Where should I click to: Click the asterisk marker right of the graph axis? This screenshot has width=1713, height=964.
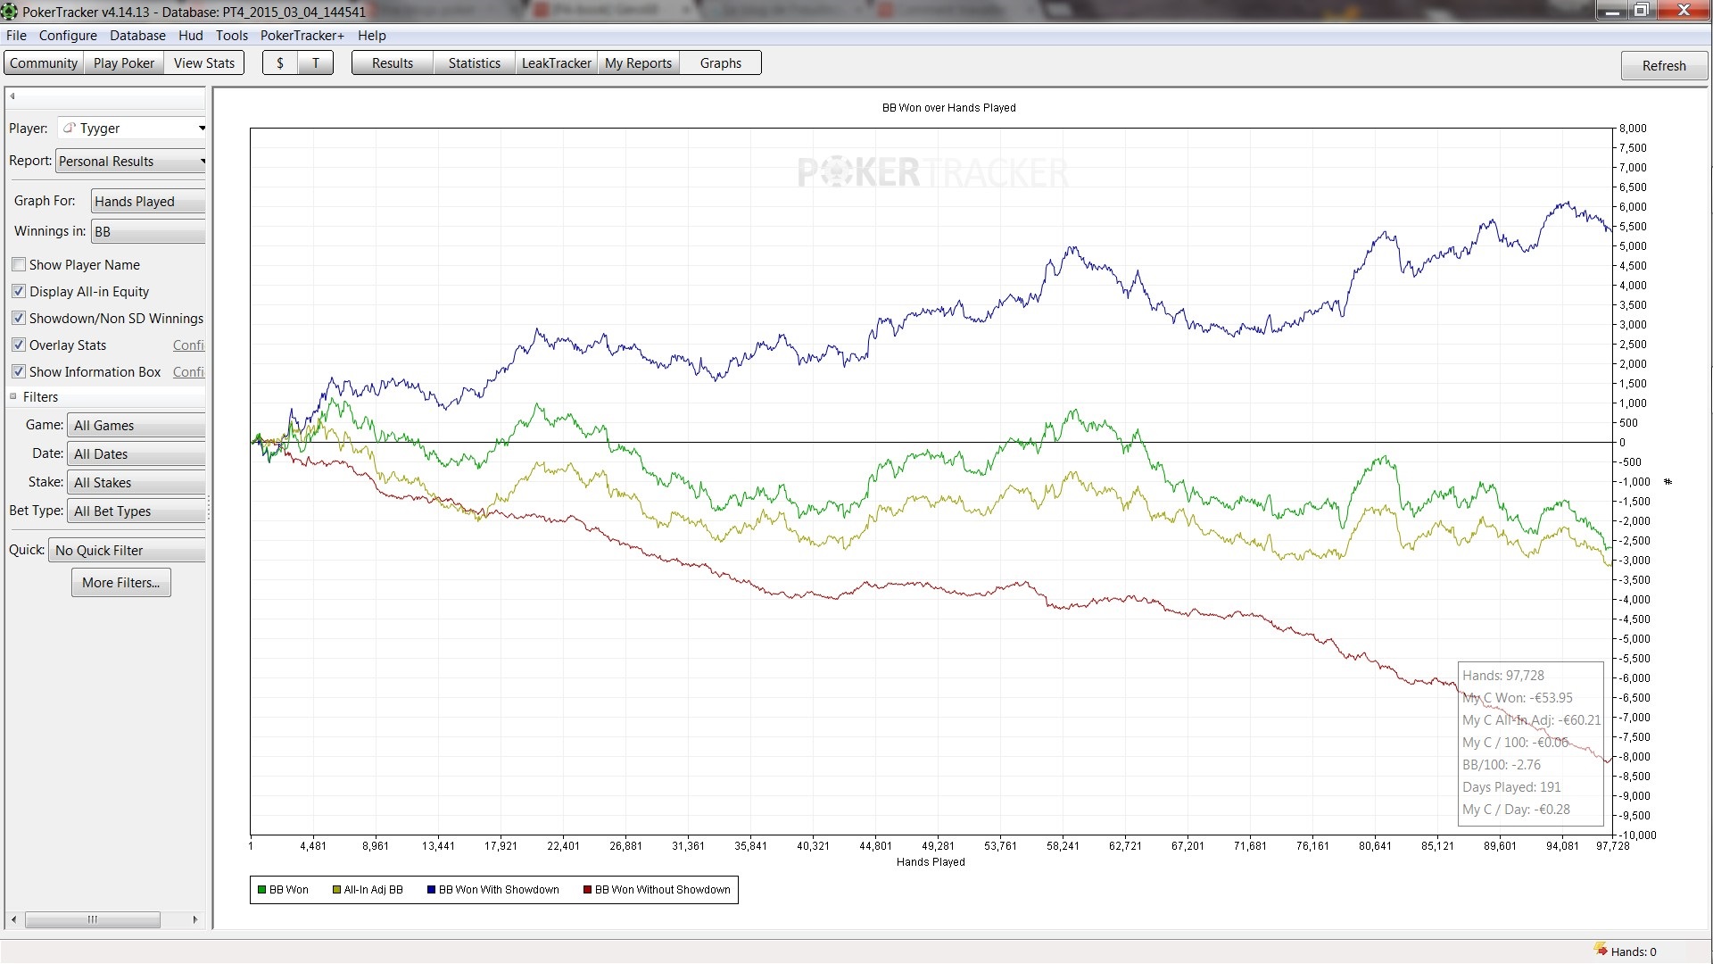(1667, 482)
